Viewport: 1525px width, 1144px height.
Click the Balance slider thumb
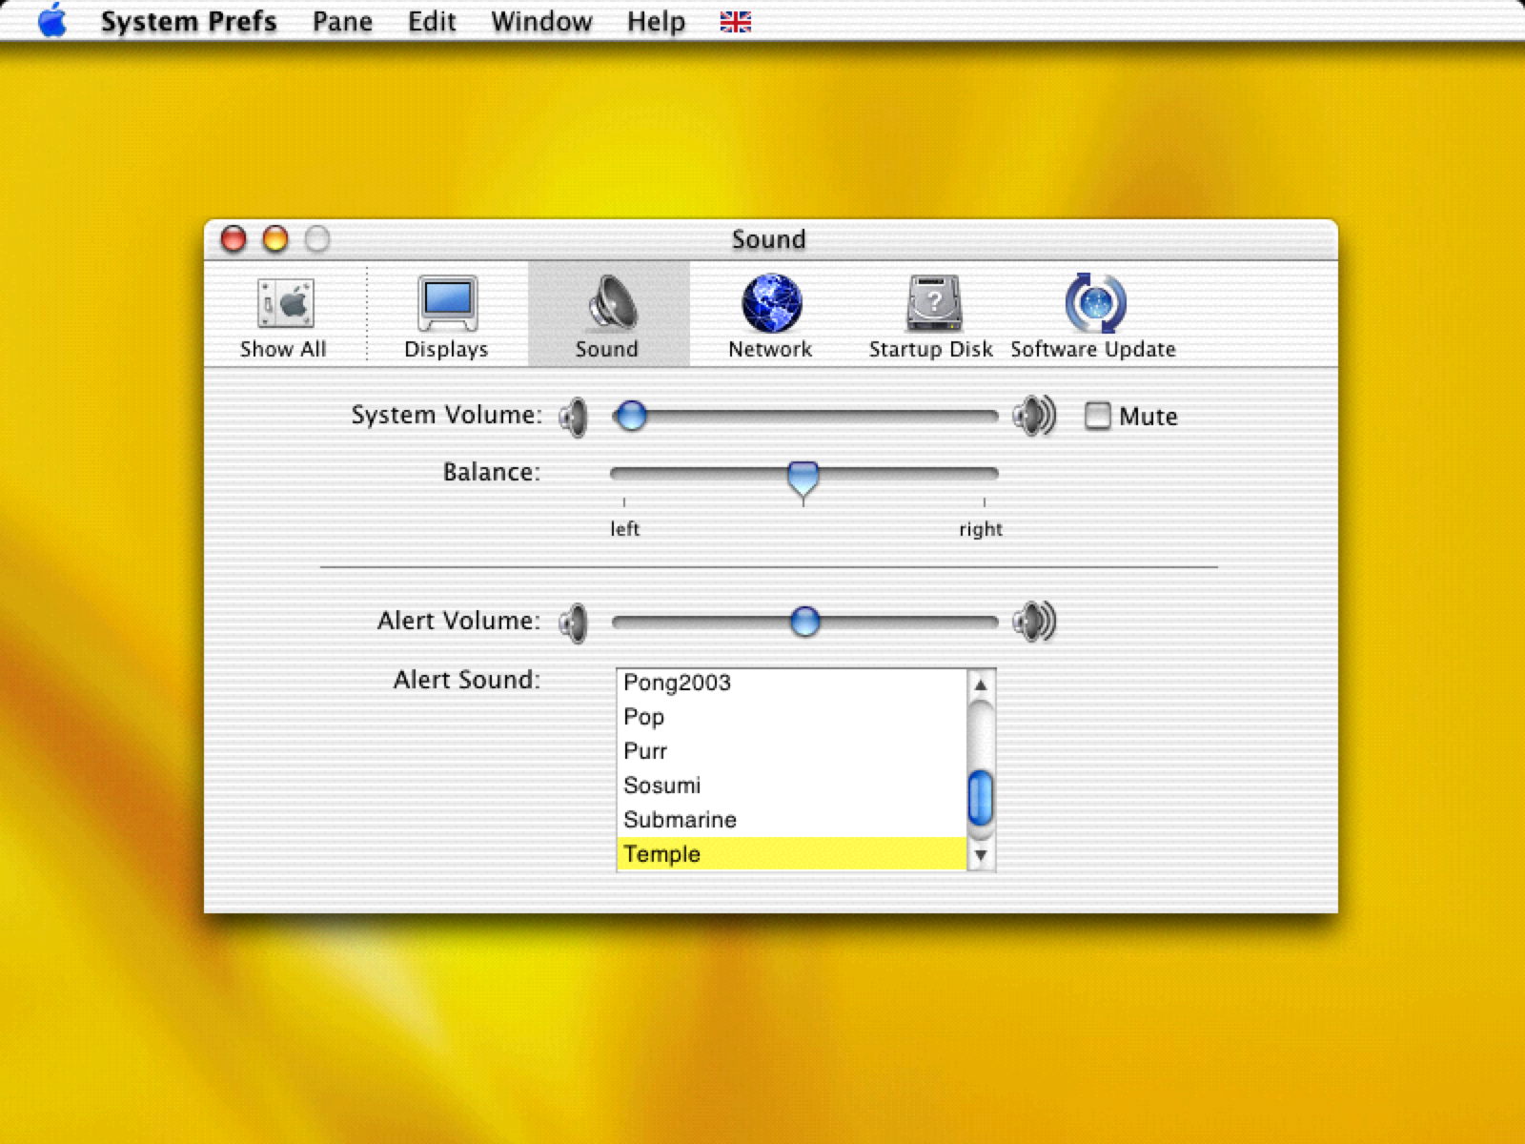point(803,477)
